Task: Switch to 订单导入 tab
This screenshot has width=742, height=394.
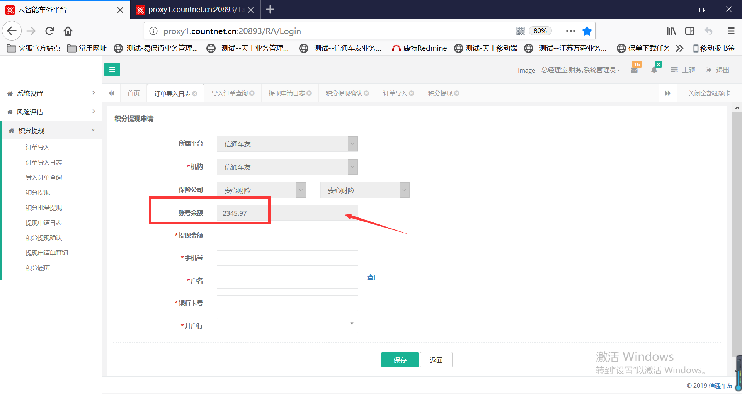Action: 395,93
